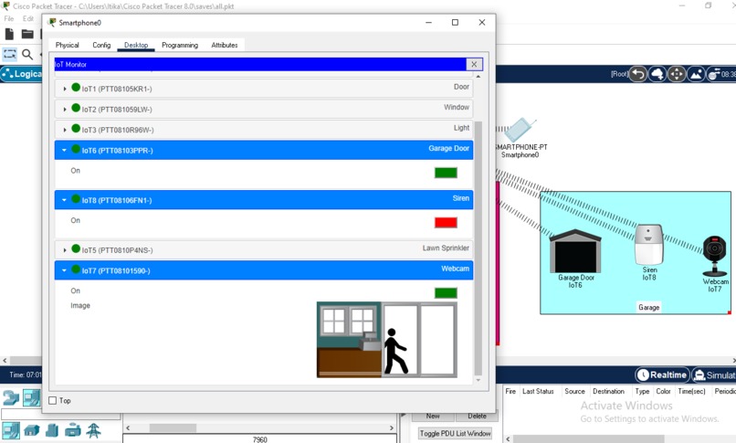Click the Destination column header
Image resolution: width=736 pixels, height=443 pixels.
(608, 391)
